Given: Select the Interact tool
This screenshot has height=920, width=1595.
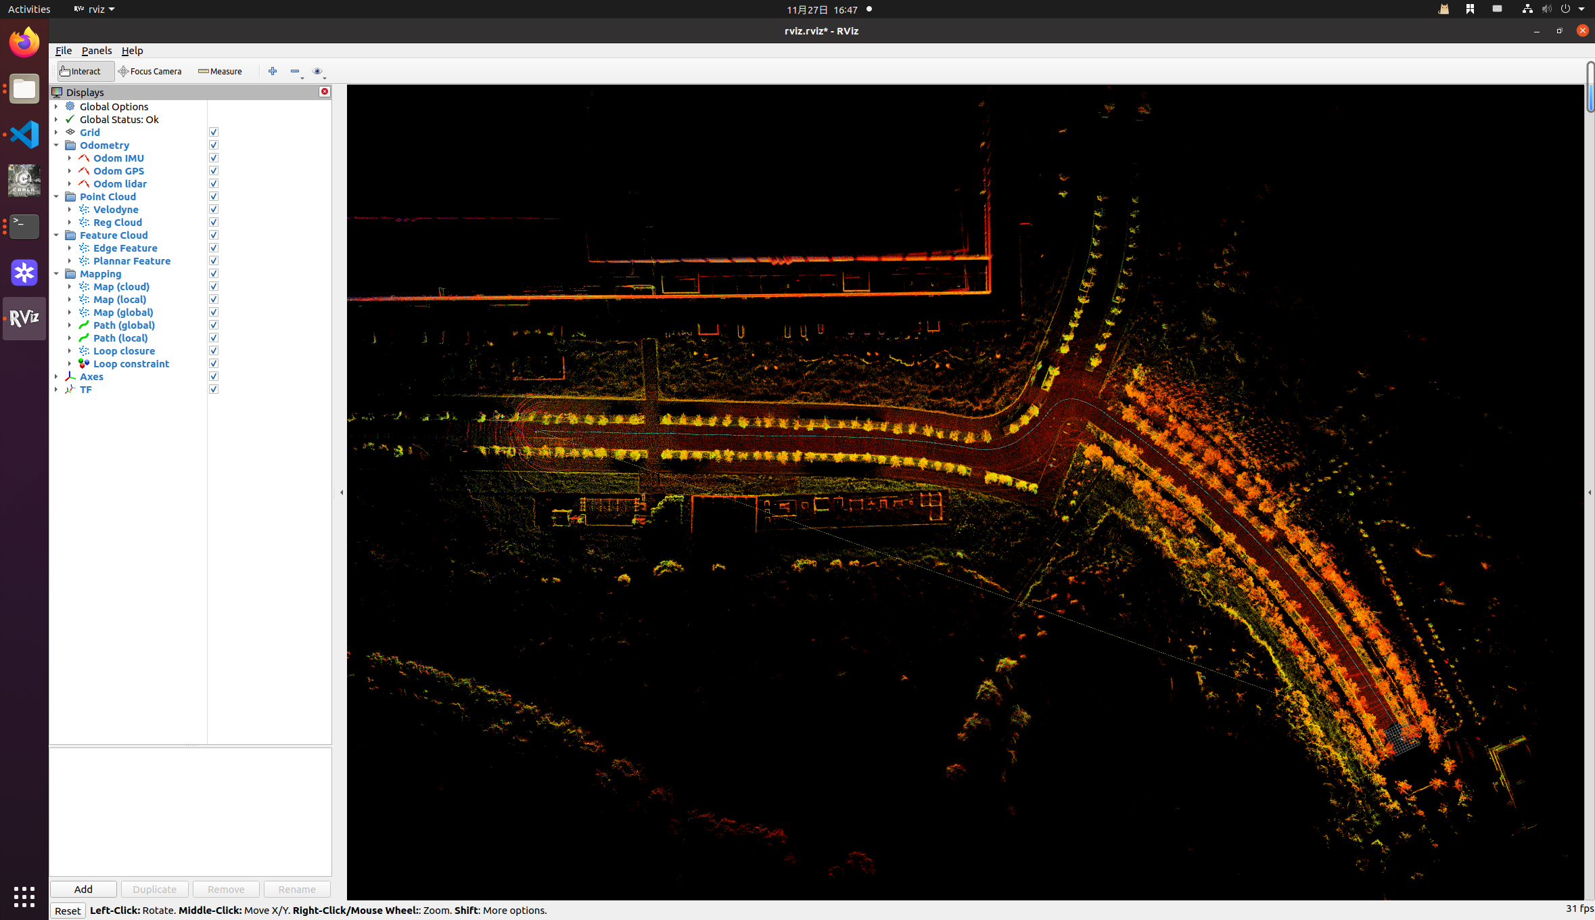Looking at the screenshot, I should coord(81,71).
